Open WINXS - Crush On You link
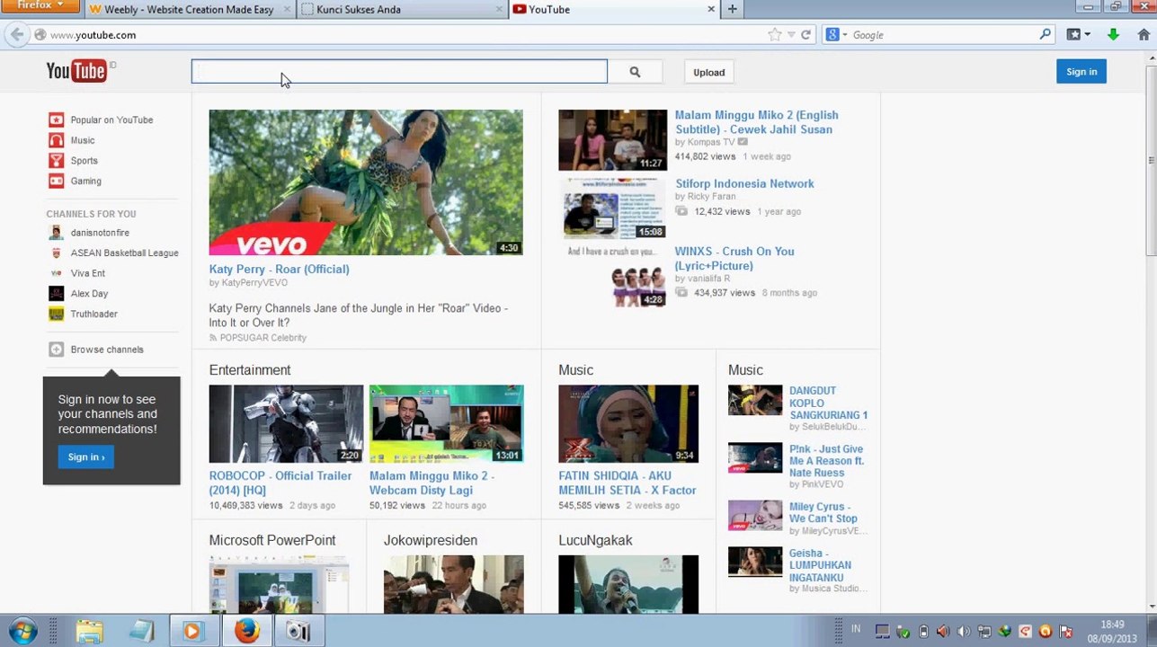1157x647 pixels. 734,259
